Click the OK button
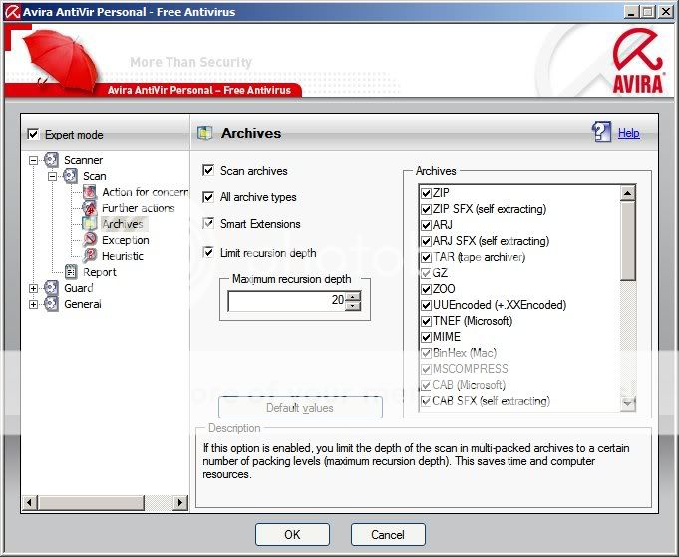Screen dimensions: 679x557 pos(292,534)
